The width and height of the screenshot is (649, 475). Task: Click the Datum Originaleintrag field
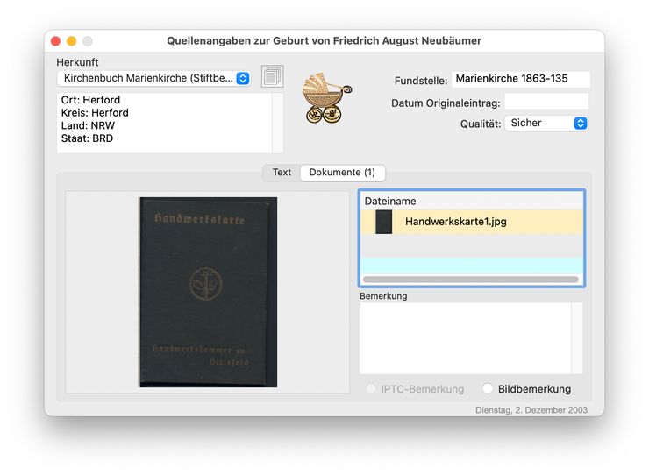[x=546, y=103]
